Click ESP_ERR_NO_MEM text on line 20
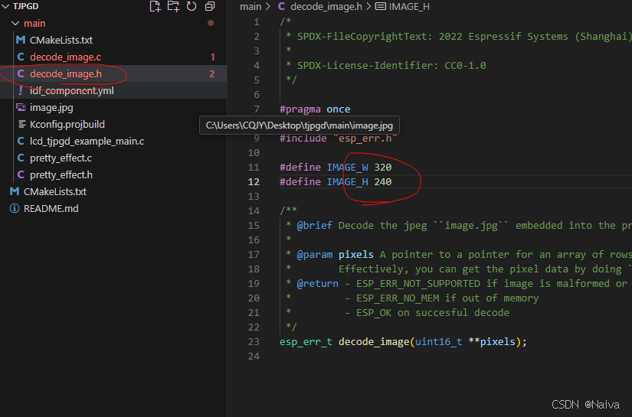The width and height of the screenshot is (632, 417). [x=398, y=298]
